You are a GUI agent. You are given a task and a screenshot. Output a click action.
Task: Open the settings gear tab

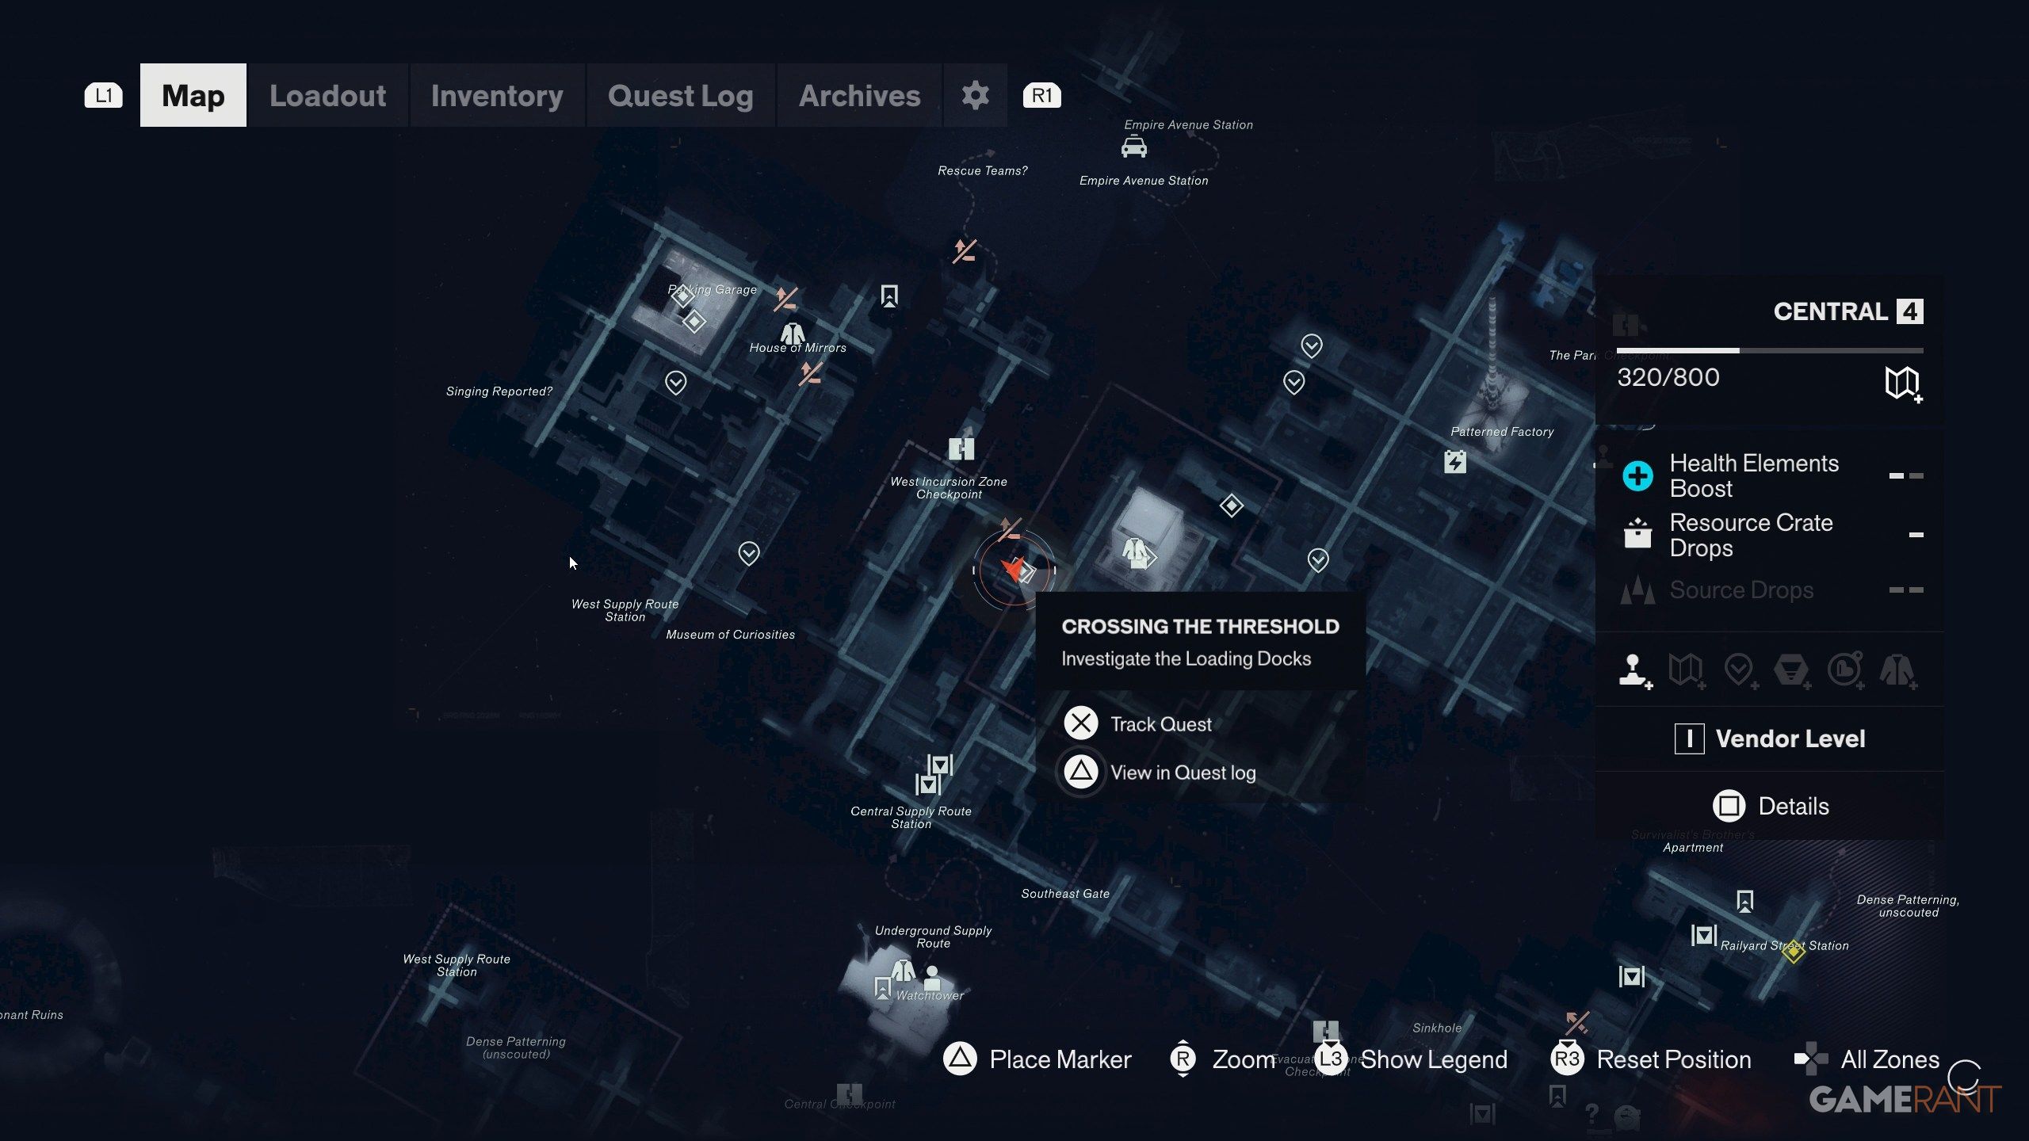[x=975, y=95]
